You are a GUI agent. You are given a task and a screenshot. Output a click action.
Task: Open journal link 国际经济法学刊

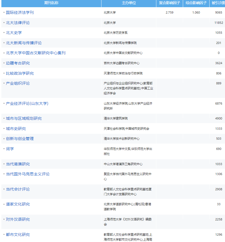pyautogui.click(x=20, y=12)
